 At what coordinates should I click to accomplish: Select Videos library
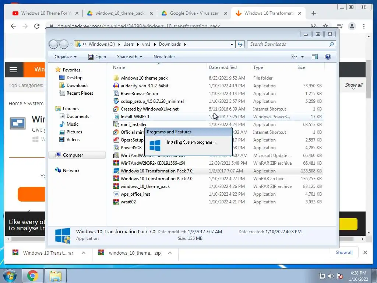(73, 140)
